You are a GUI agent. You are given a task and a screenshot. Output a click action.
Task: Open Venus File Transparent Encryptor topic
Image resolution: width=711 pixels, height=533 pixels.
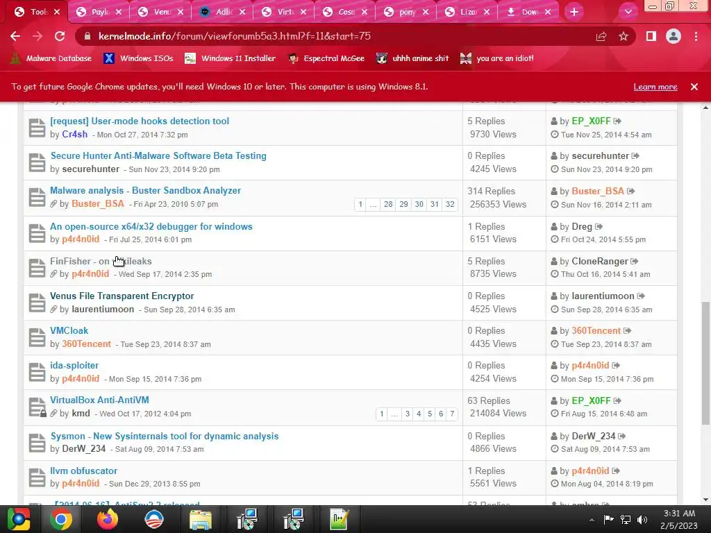[122, 296]
